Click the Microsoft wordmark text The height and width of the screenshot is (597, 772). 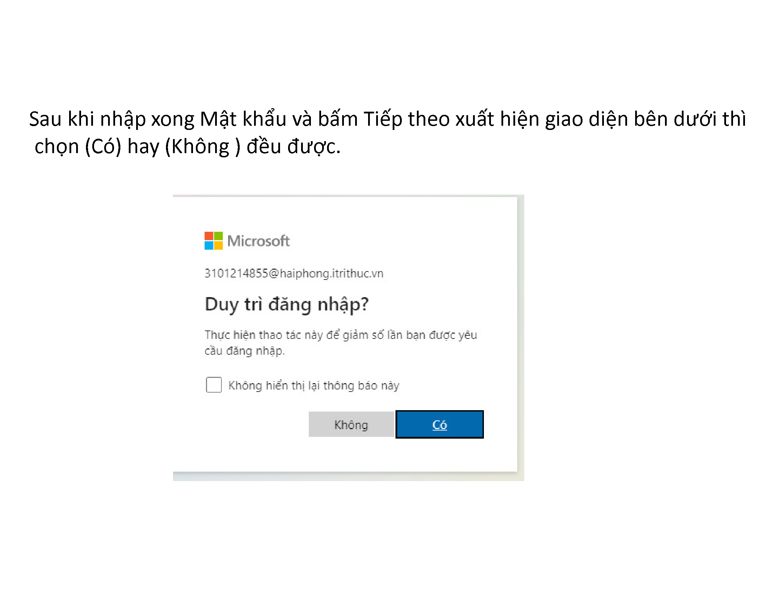(x=258, y=241)
